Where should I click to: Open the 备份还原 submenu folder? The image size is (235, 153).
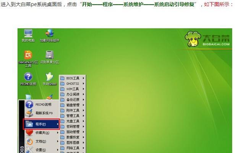click(x=73, y=99)
